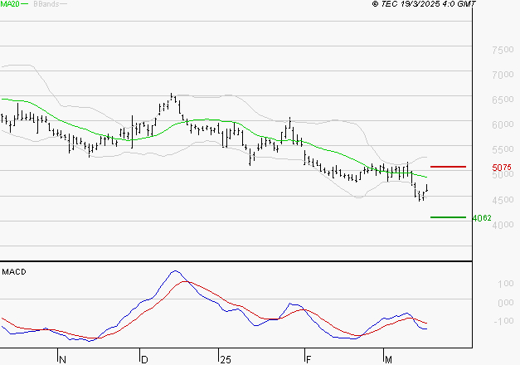
Task: Click the latest price bar on chart
Action: click(427, 187)
